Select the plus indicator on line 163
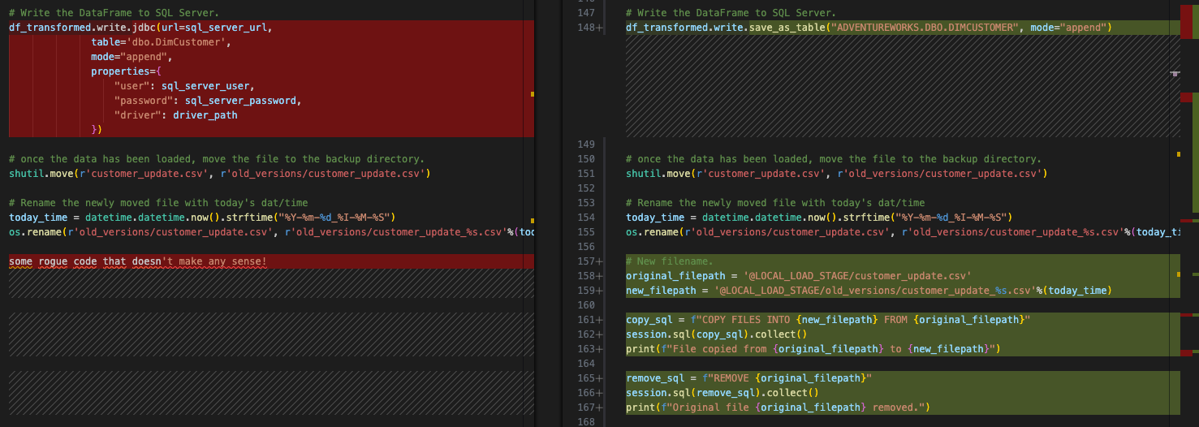The height and width of the screenshot is (427, 1199). (x=600, y=349)
